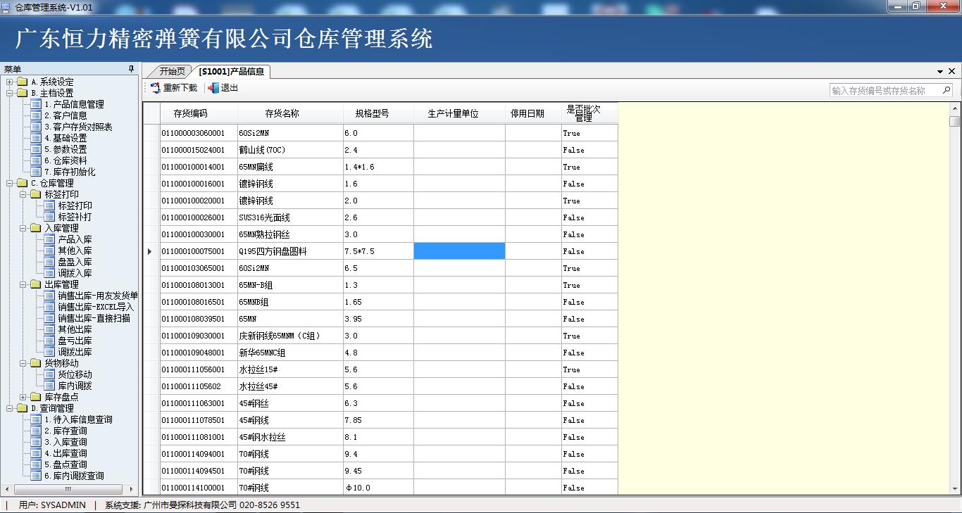Viewport: 962px width, 513px height.
Task: Sort by the 存货名称 column header
Action: (282, 113)
